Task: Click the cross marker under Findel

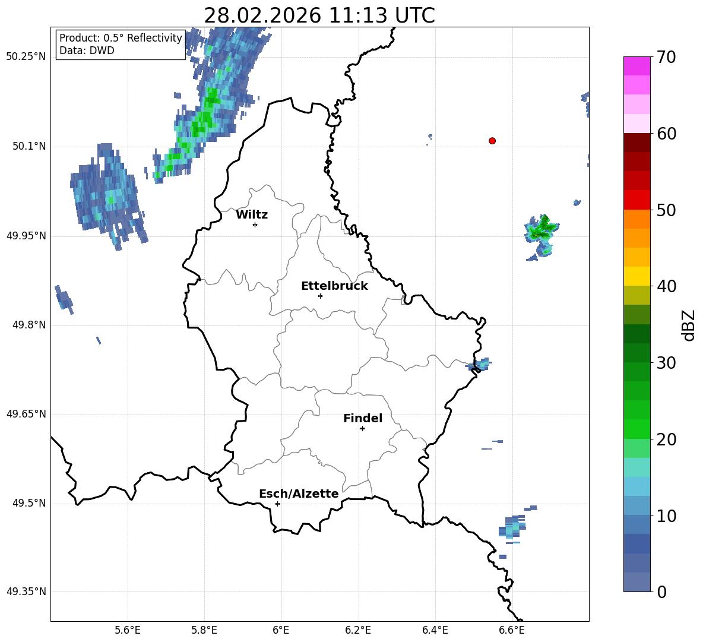Action: click(362, 429)
